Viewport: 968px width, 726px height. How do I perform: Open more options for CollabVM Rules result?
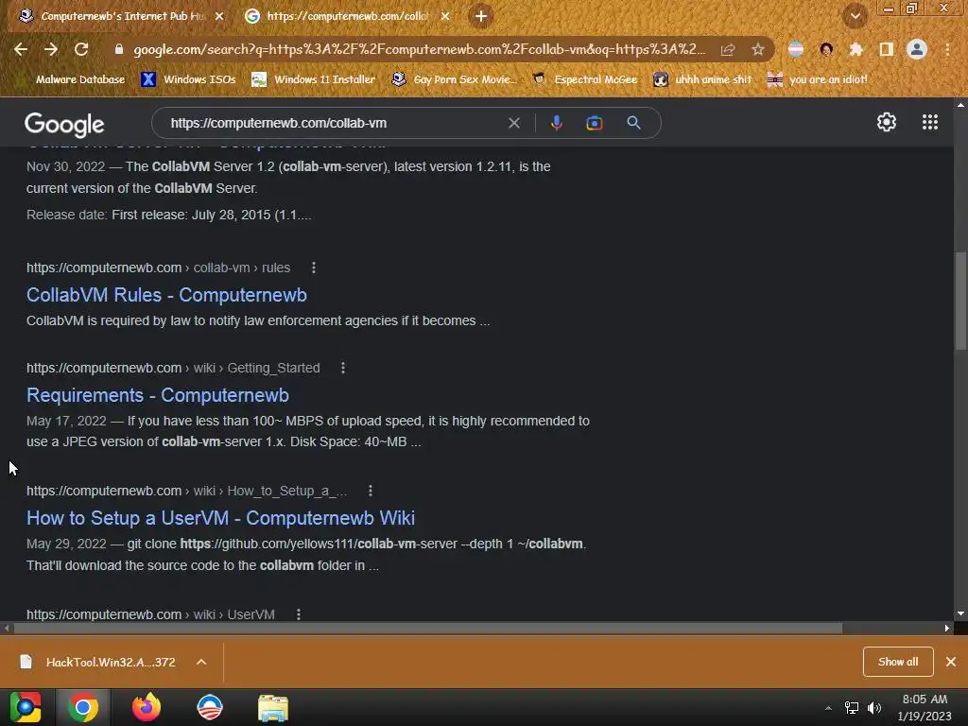tap(314, 268)
